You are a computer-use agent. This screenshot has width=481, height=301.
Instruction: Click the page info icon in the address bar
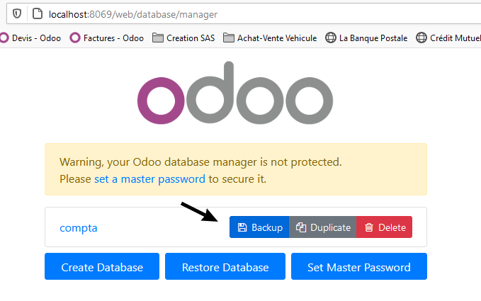click(x=38, y=13)
